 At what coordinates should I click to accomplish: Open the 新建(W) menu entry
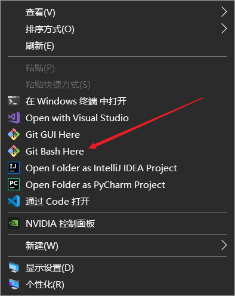(x=117, y=245)
